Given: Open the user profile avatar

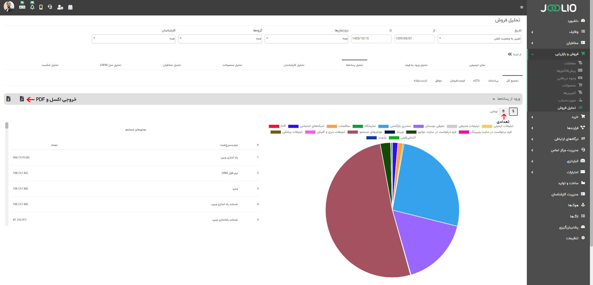Looking at the screenshot, I should 9,6.
